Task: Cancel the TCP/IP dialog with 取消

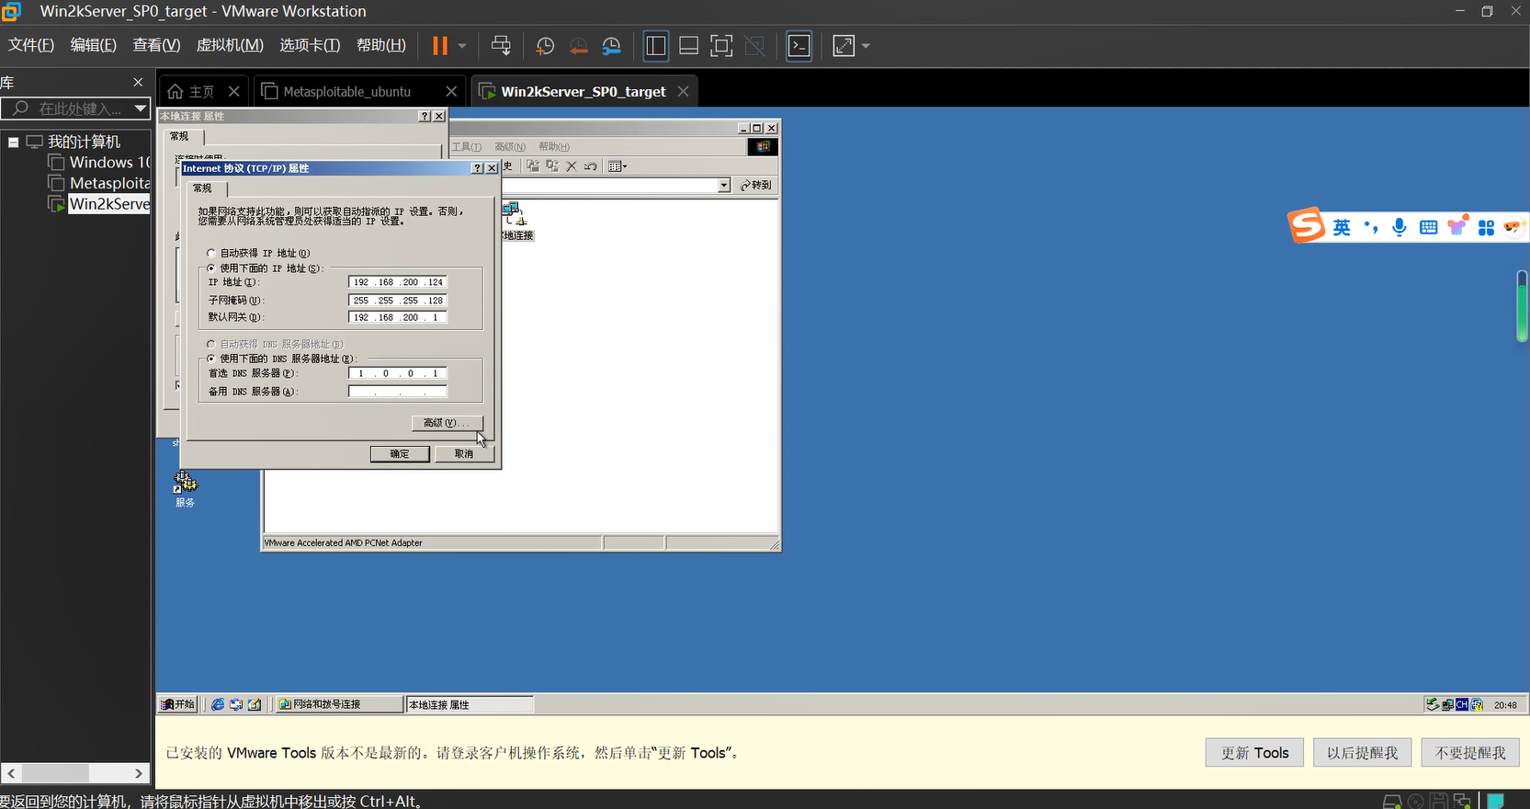Action: tap(464, 454)
